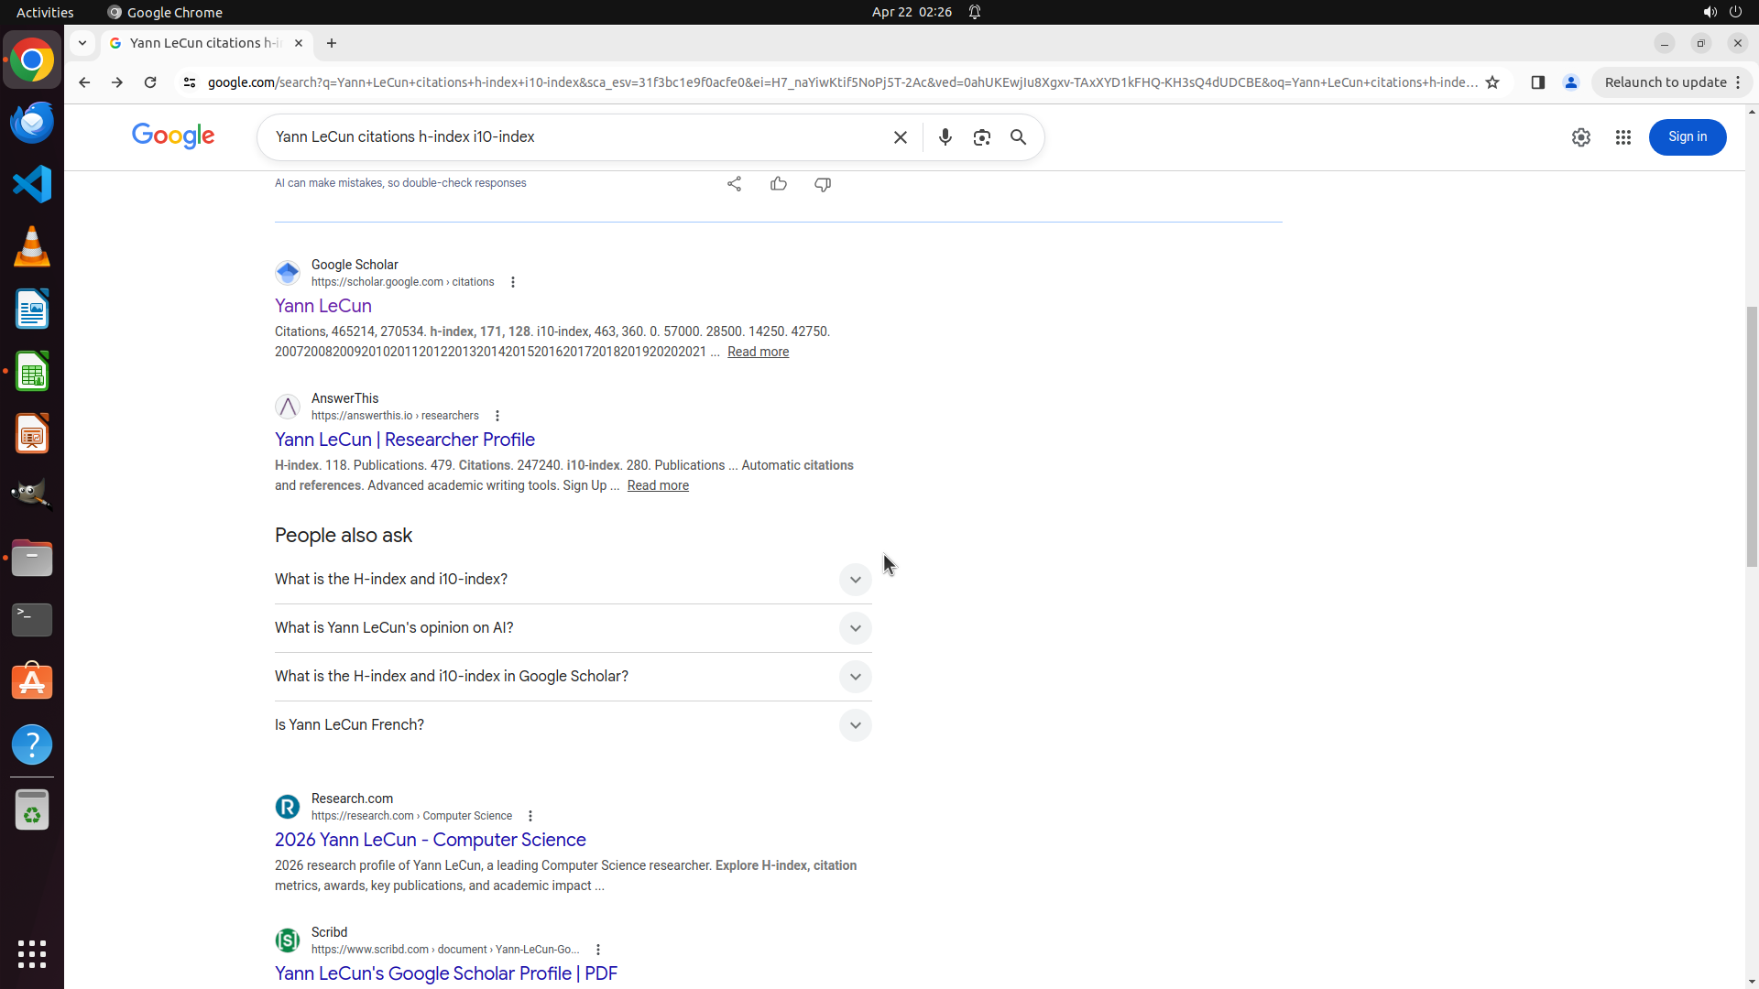
Task: Open Google Lens image search
Action: coord(981,137)
